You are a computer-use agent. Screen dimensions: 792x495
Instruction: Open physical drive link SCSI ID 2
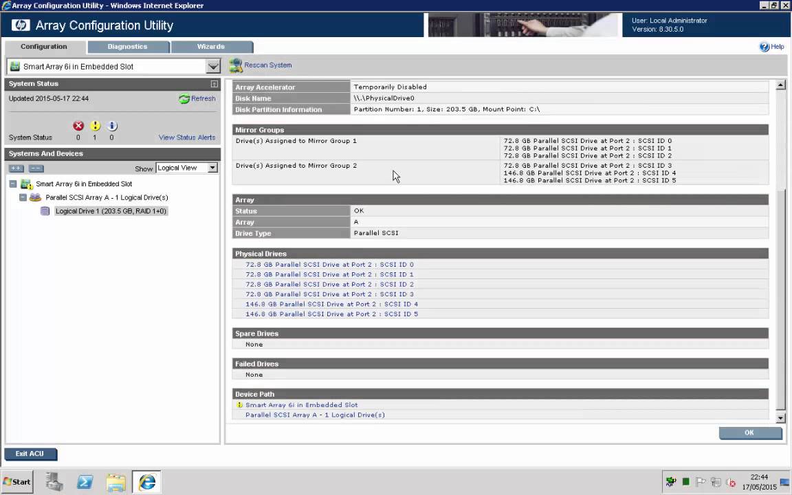[329, 285]
